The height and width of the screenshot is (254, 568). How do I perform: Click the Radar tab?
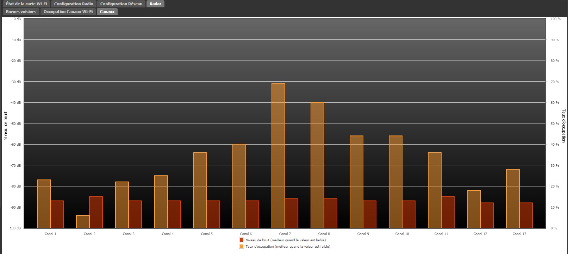(155, 4)
